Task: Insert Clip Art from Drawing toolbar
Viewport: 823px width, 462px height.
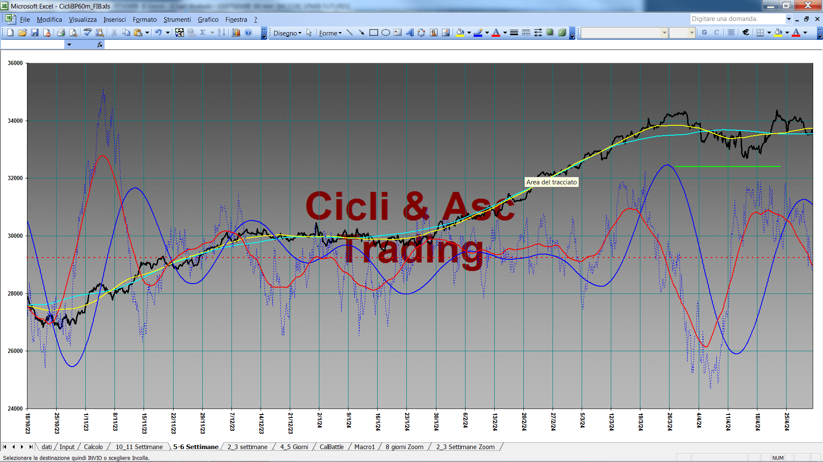Action: [433, 33]
